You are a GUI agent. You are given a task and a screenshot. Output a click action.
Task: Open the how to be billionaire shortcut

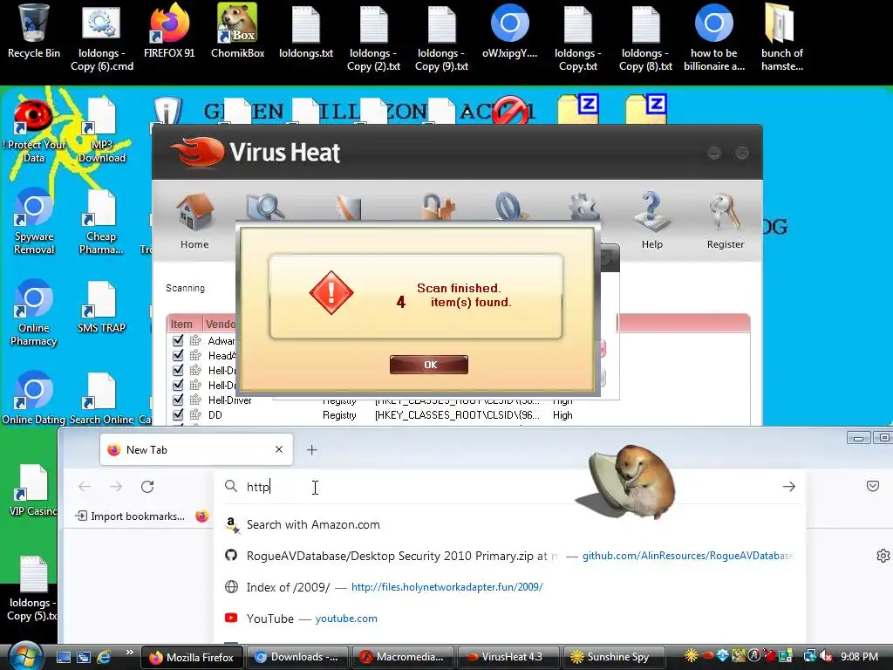714,37
